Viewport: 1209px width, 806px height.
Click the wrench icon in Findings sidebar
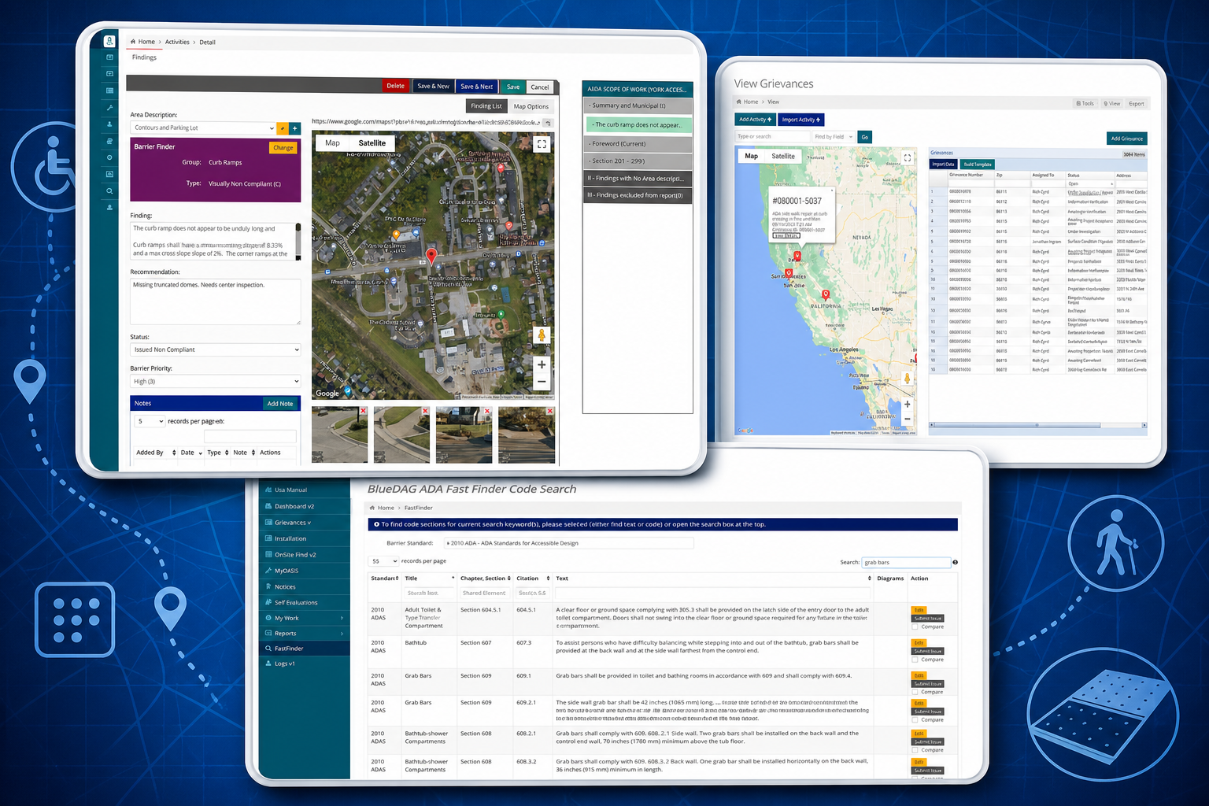(x=109, y=107)
